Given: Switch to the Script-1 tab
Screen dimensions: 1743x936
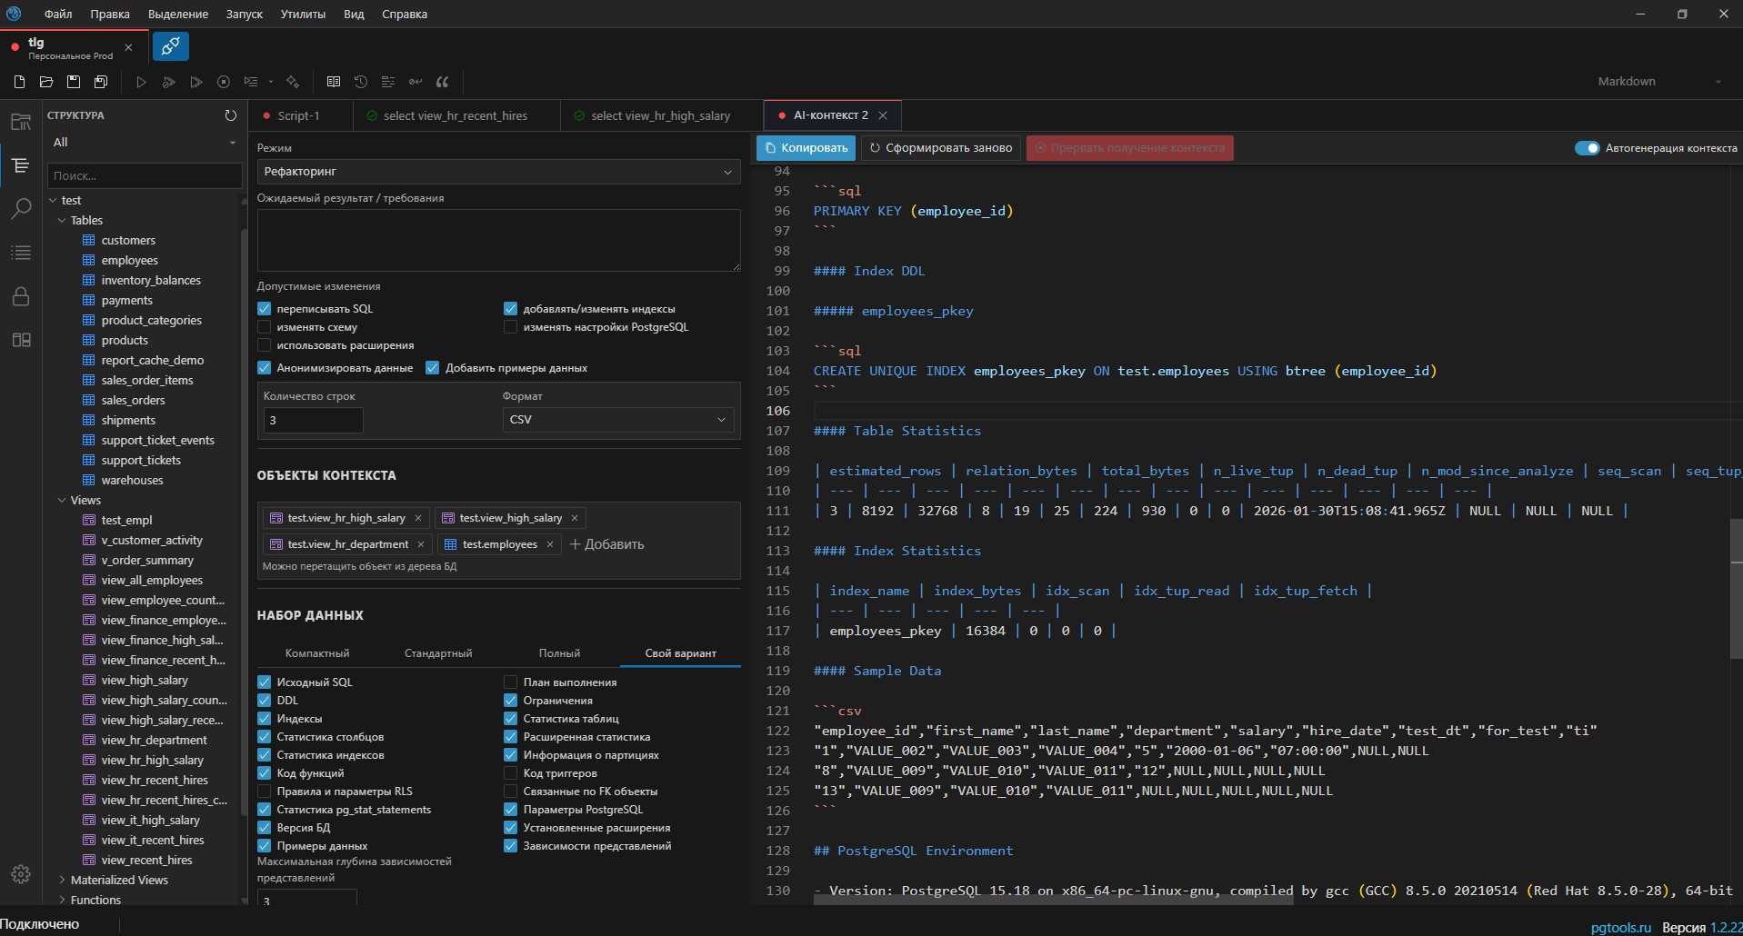Looking at the screenshot, I should click(298, 116).
